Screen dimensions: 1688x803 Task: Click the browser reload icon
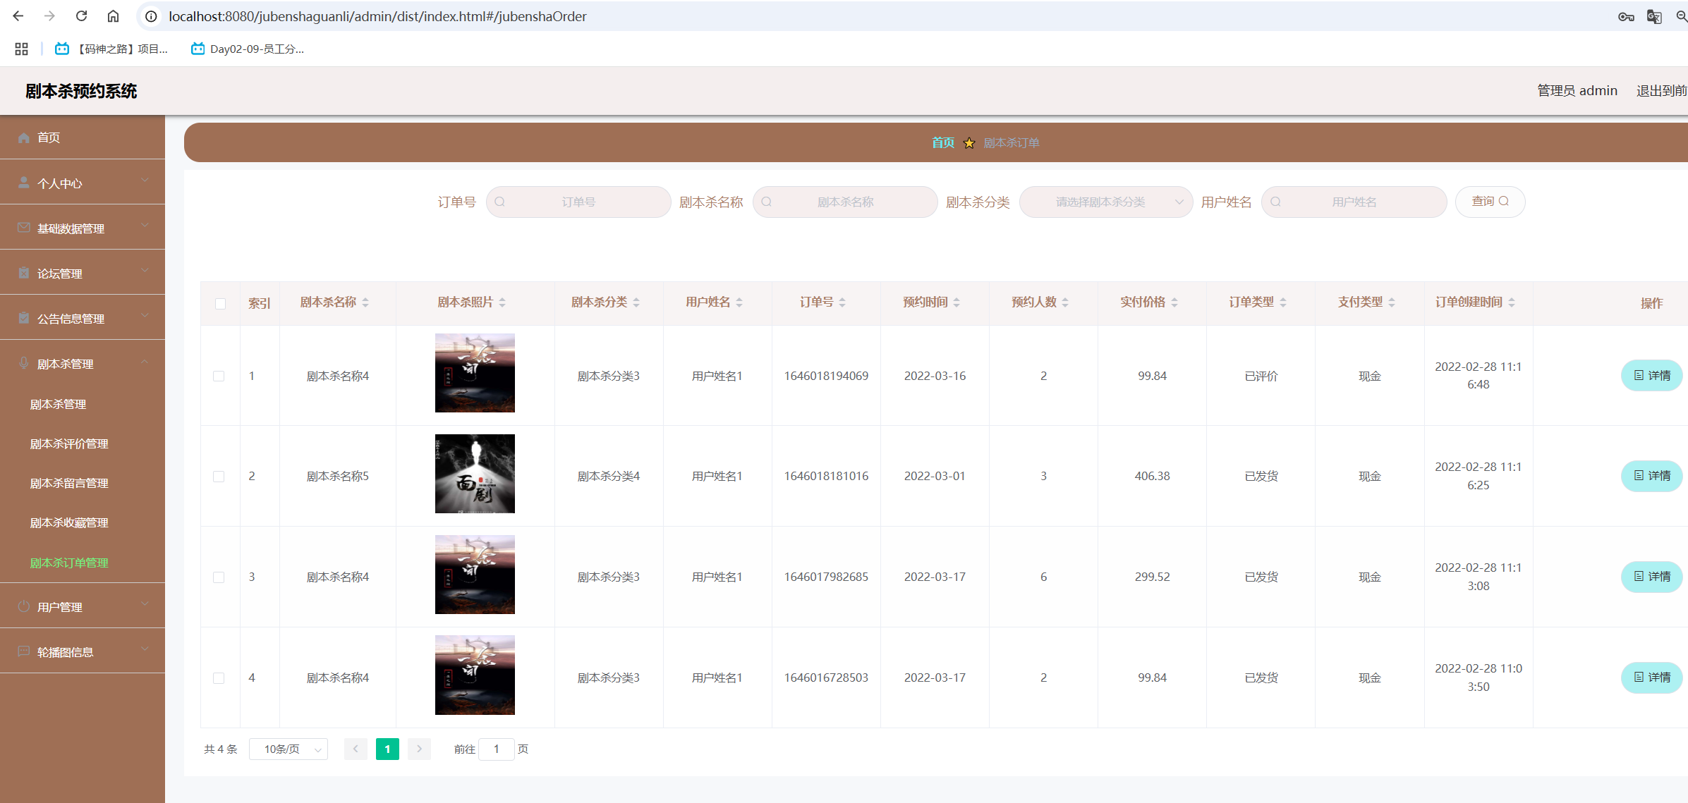tap(82, 16)
